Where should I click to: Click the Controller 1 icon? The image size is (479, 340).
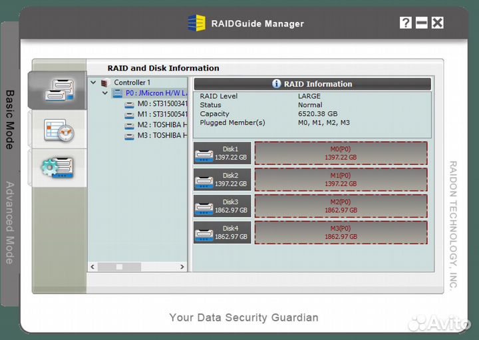(x=105, y=83)
